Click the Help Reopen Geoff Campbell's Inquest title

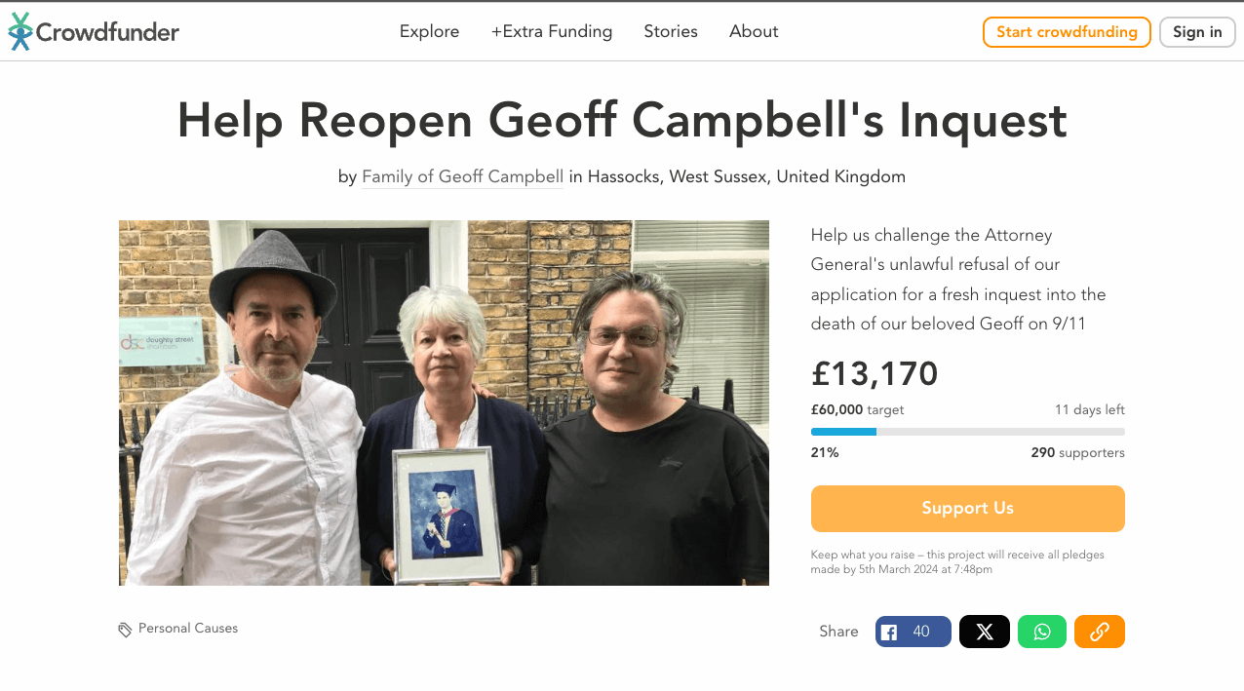[x=622, y=121]
